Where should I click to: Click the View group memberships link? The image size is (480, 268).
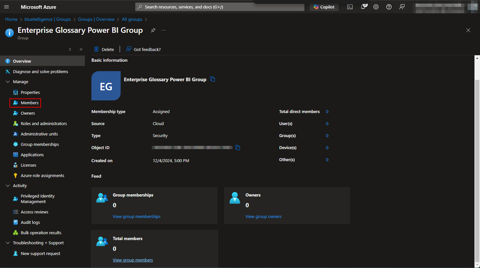click(137, 217)
